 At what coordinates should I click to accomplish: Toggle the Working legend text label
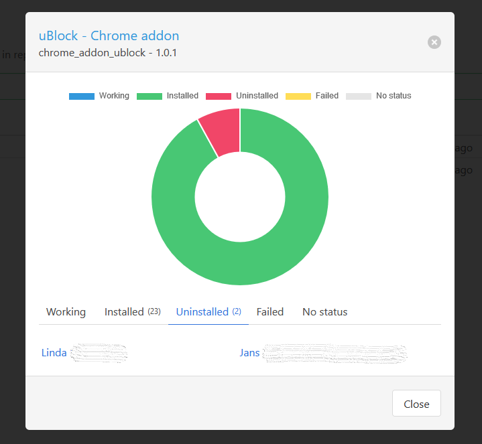pos(114,96)
